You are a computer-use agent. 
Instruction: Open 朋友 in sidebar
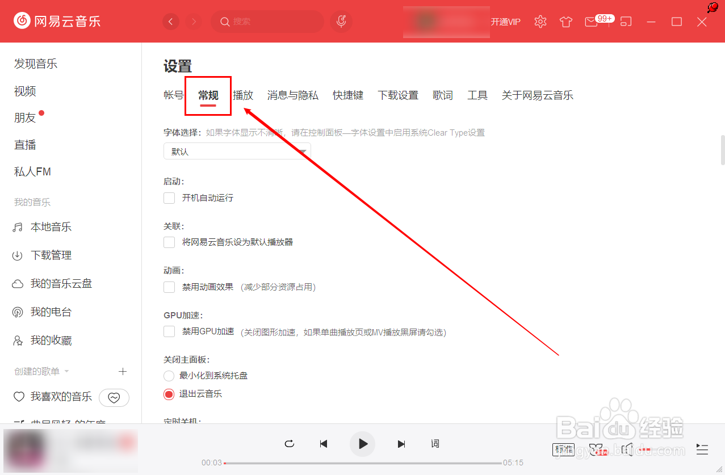pyautogui.click(x=25, y=118)
